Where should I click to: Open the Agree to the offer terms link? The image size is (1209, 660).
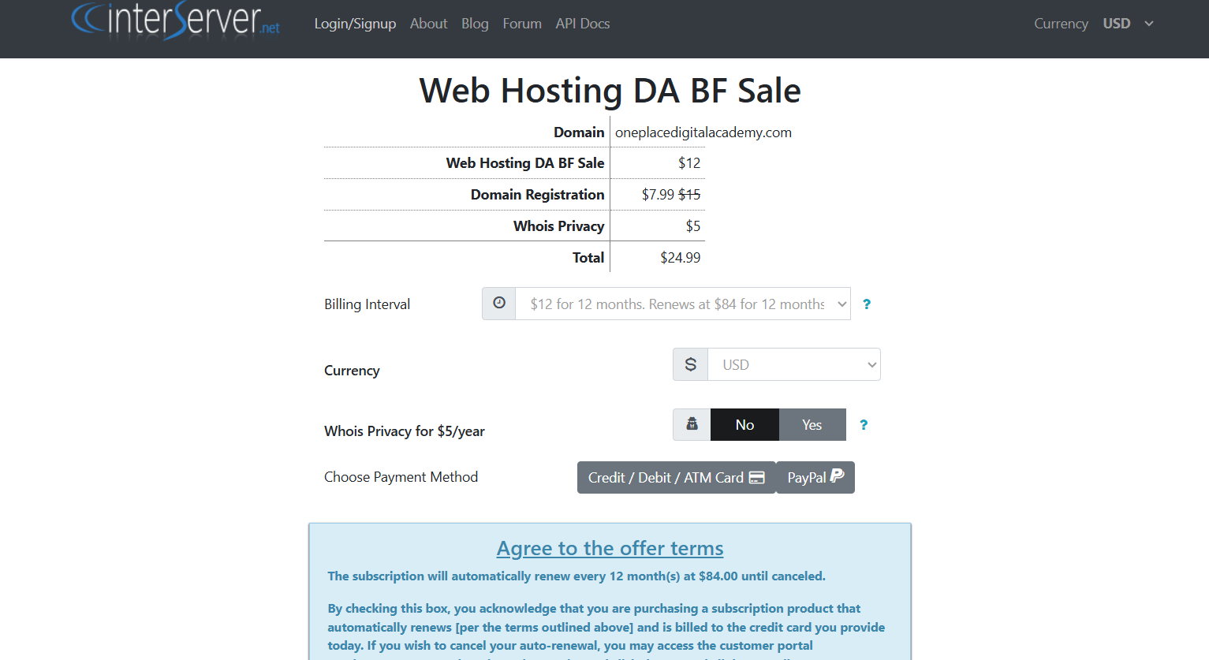point(610,548)
